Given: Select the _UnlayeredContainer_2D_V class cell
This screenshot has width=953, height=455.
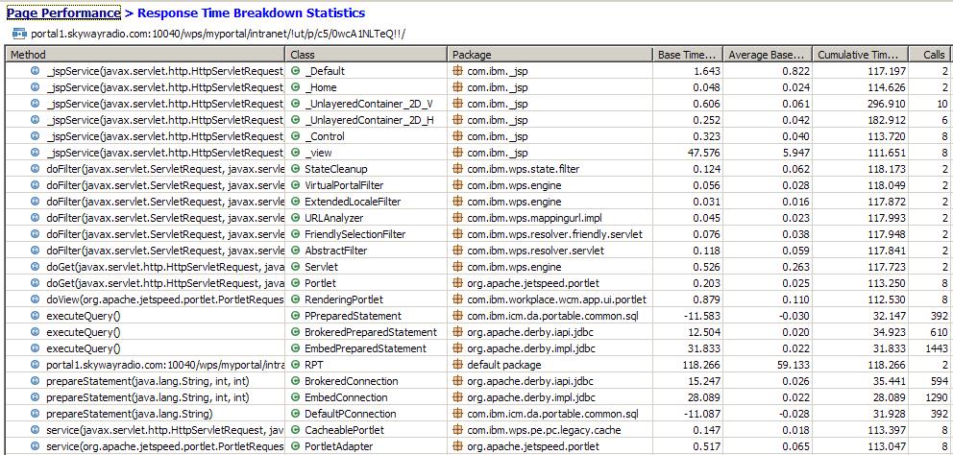Looking at the screenshot, I should (366, 104).
